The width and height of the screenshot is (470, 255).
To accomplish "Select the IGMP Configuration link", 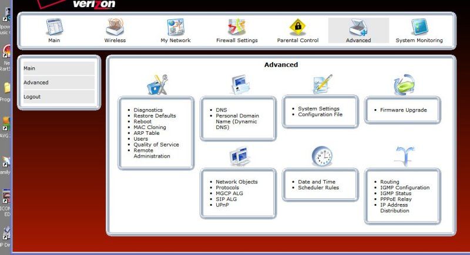I will click(404, 188).
